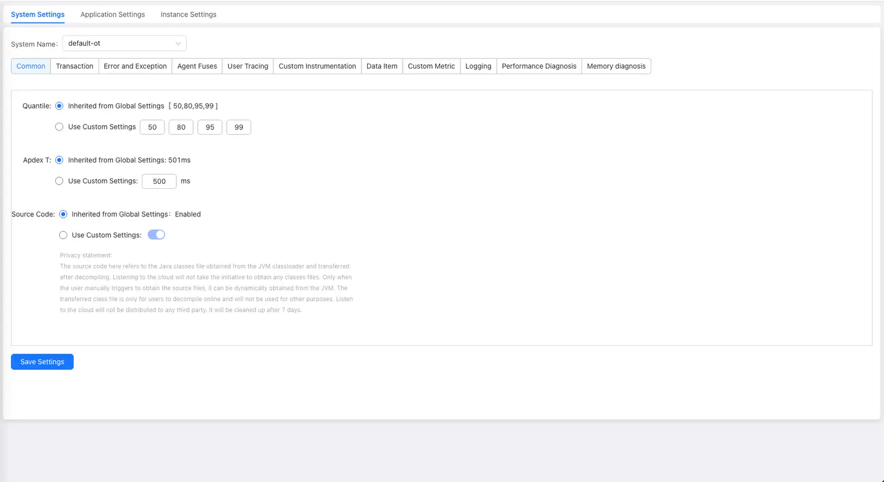Click the Quantile field showing 99
This screenshot has width=884, height=482.
(x=239, y=128)
